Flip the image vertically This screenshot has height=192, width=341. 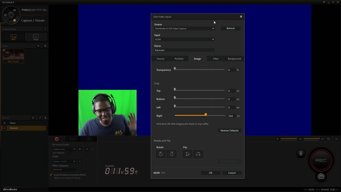click(187, 154)
